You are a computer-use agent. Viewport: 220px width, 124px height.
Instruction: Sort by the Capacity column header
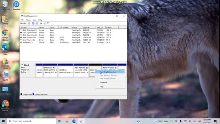[x=89, y=28]
